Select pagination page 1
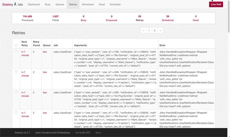The height and width of the screenshot is (137, 230). [x=149, y=31]
